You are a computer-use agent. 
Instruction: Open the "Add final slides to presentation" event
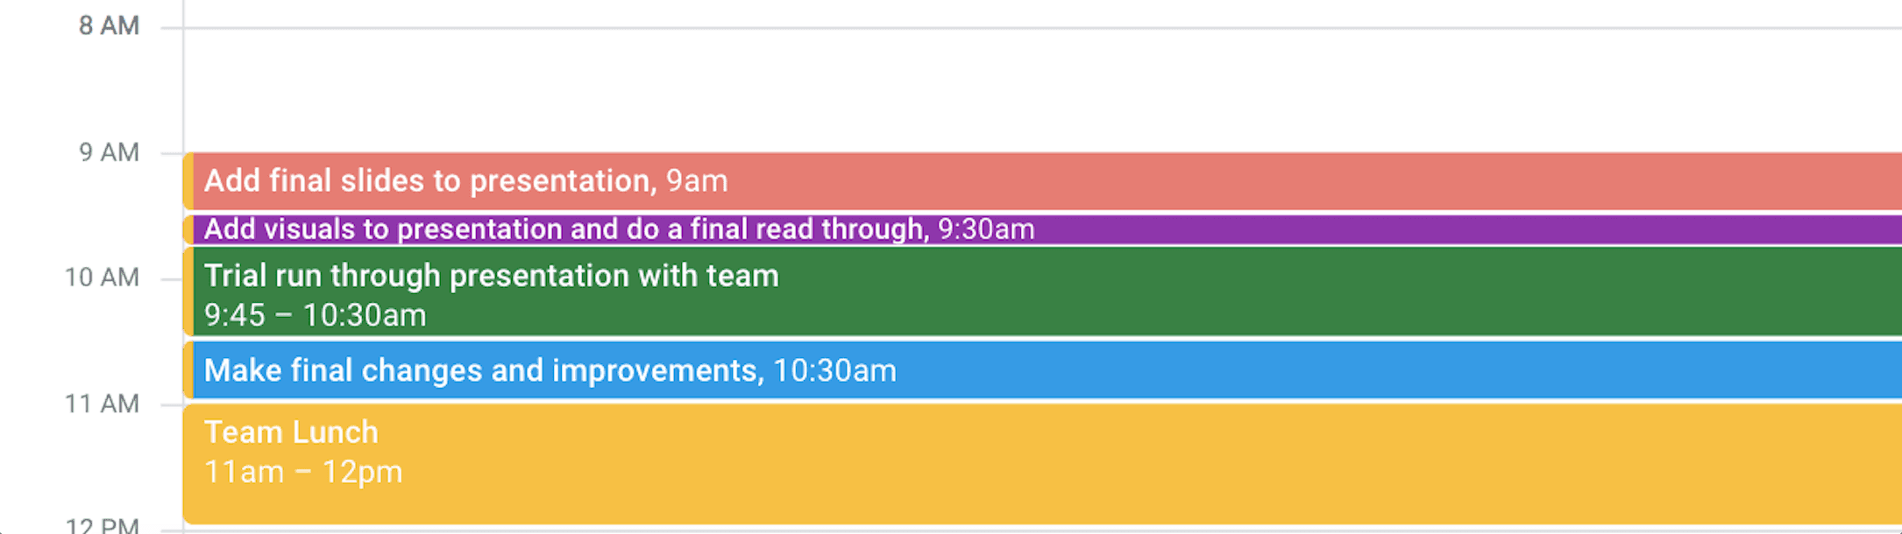pyautogui.click(x=429, y=181)
